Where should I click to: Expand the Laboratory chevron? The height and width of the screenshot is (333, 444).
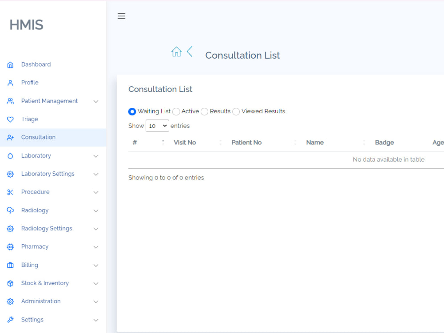96,156
